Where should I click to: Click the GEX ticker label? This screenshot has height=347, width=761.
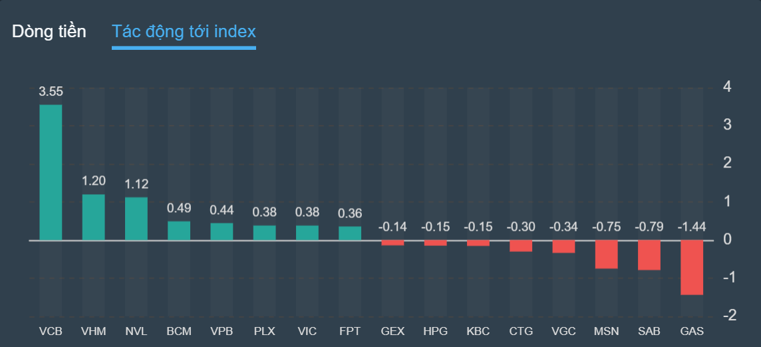pyautogui.click(x=392, y=330)
